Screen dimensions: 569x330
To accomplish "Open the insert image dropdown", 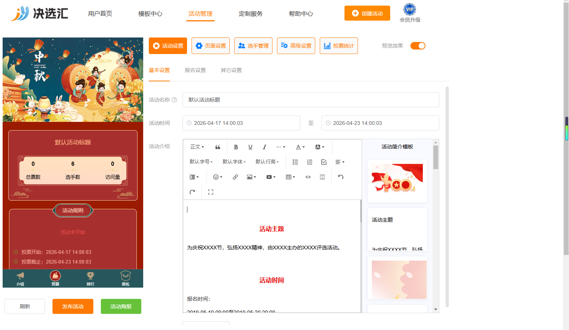I will point(252,177).
